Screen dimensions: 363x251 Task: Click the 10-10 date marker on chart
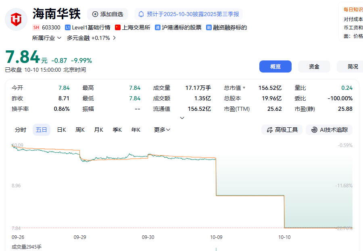[284, 237]
